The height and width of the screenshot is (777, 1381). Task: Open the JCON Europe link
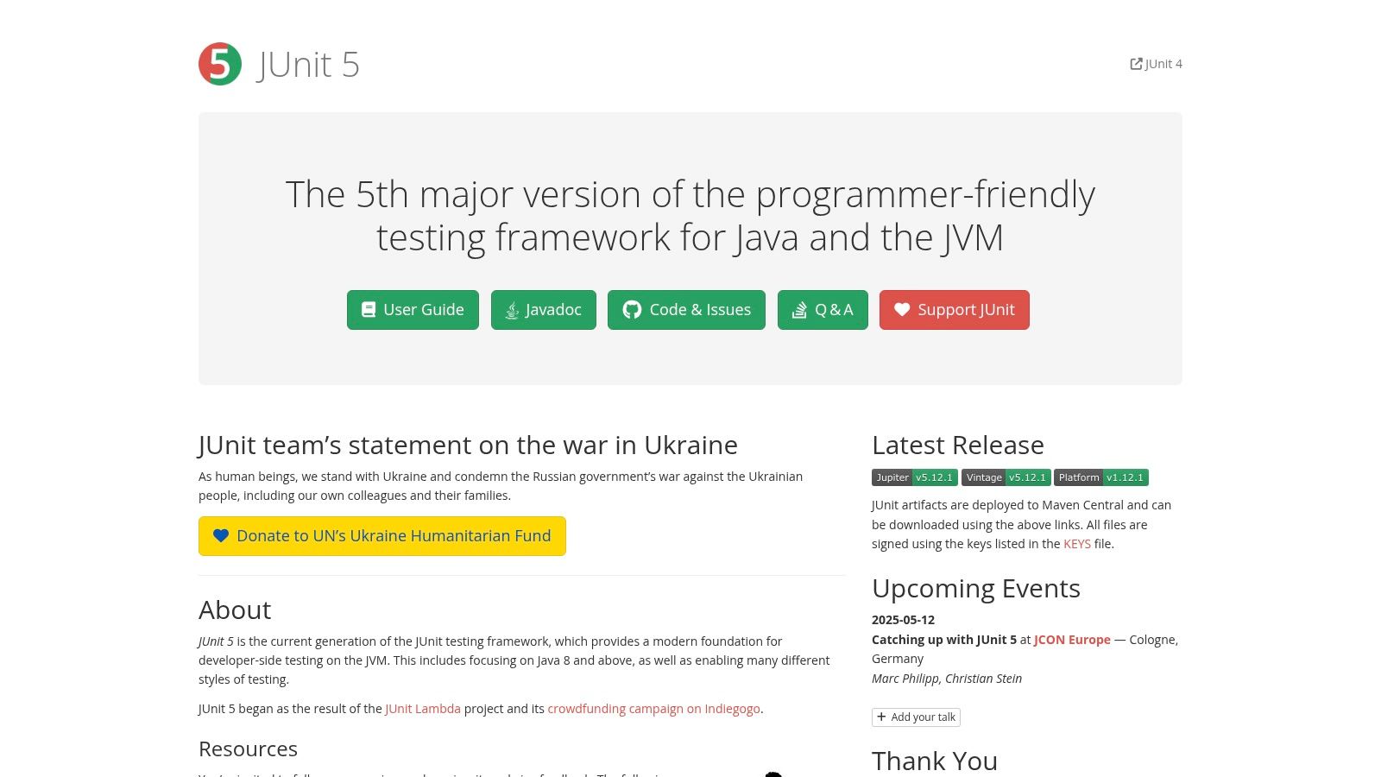coord(1072,640)
